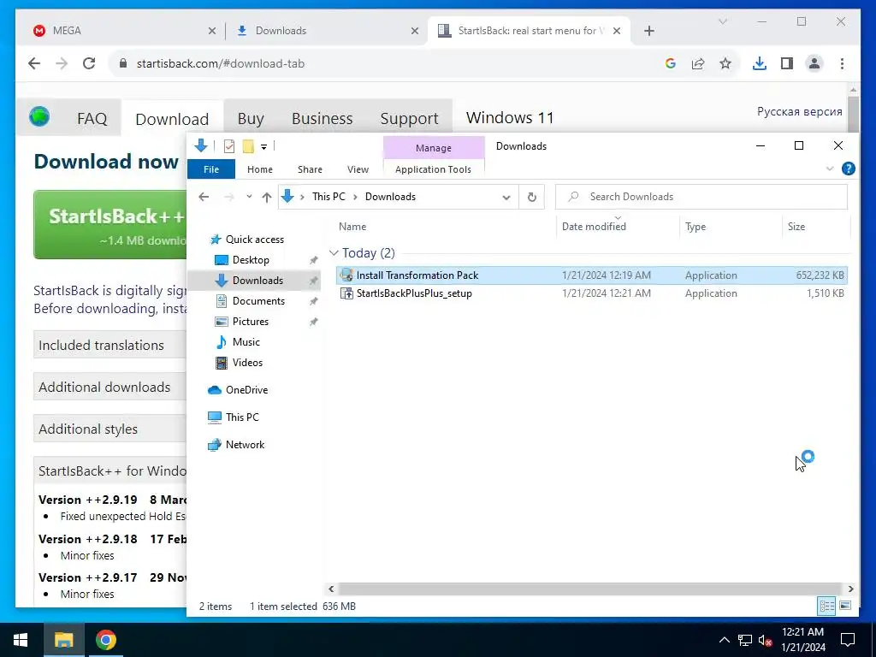Refresh the Downloads folder view
The height and width of the screenshot is (657, 876).
(531, 197)
